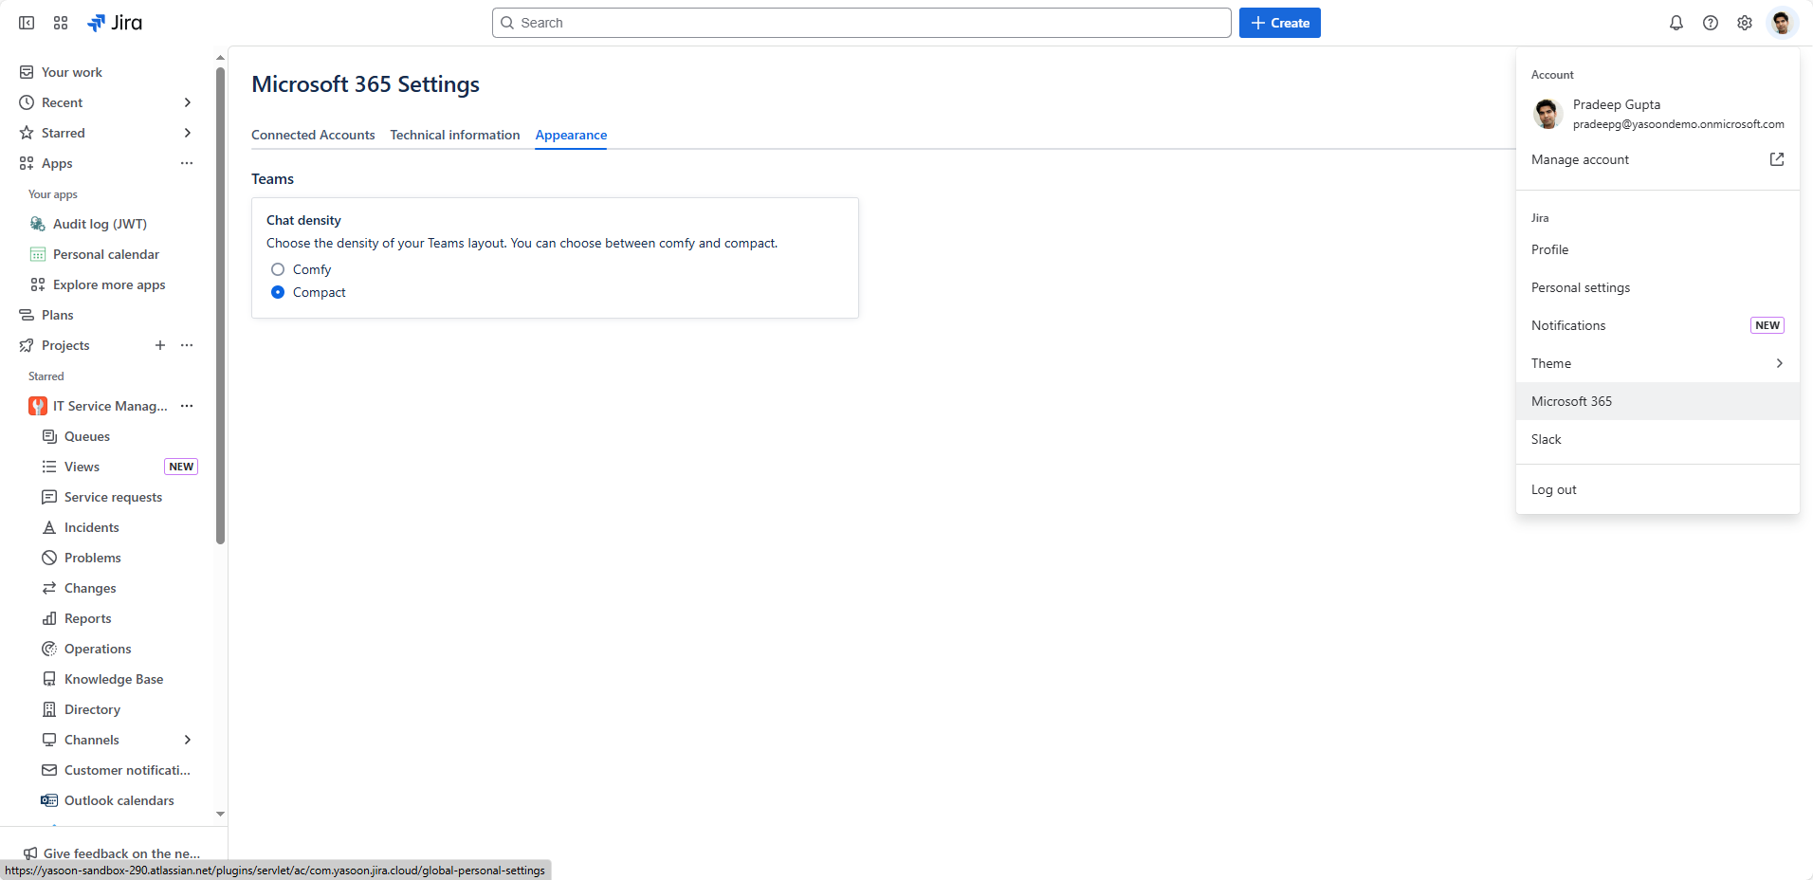The width and height of the screenshot is (1813, 880).
Task: Open the Jira settings gear
Action: [x=1745, y=22]
